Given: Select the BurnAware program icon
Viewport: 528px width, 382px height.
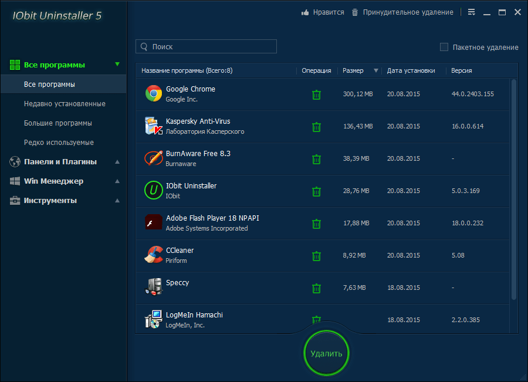Looking at the screenshot, I should pos(154,158).
